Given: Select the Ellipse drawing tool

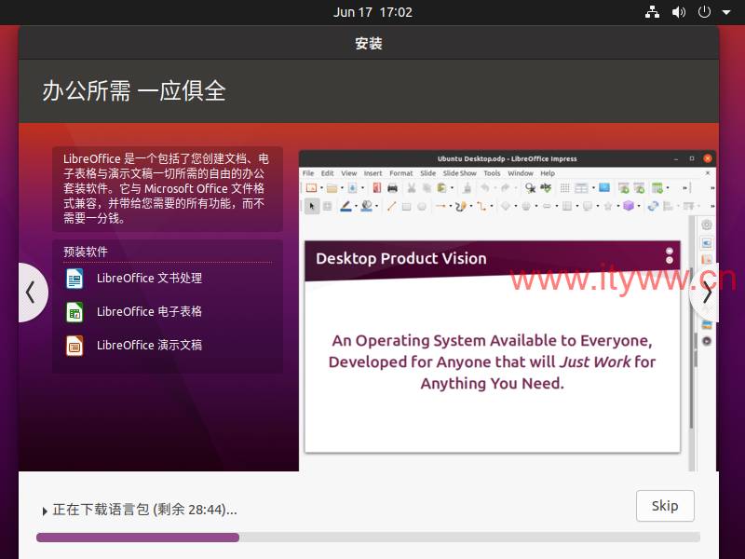Looking at the screenshot, I should pos(422,206).
